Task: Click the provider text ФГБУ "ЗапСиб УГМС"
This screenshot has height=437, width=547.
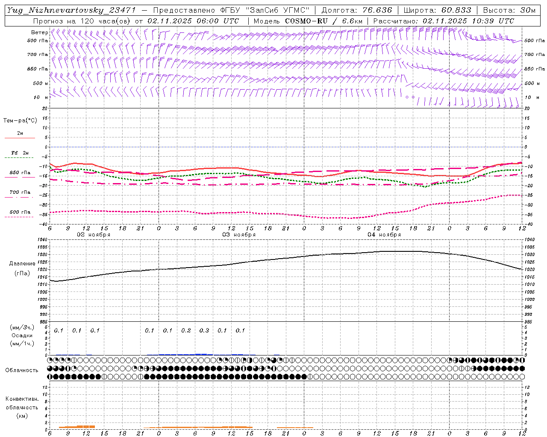Action: (264, 10)
